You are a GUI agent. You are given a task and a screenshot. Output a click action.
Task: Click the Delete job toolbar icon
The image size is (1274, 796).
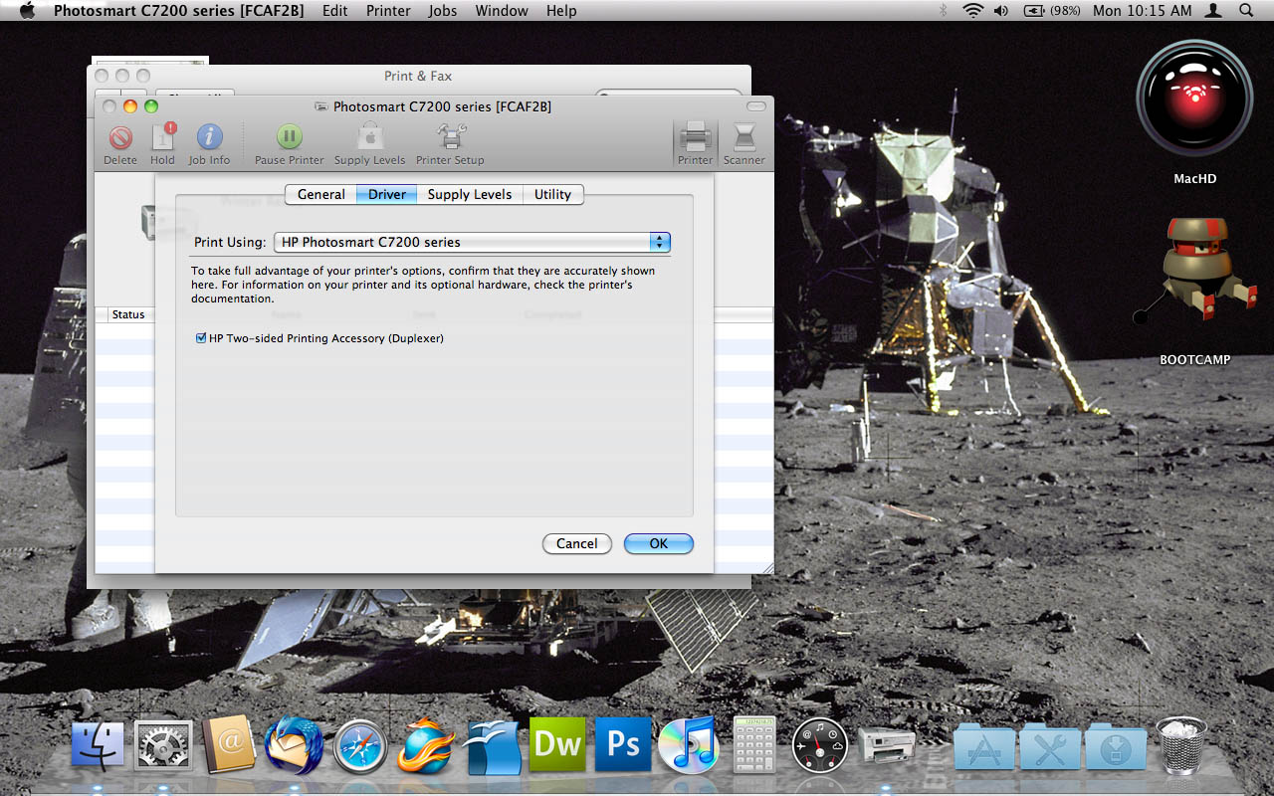[x=120, y=144]
